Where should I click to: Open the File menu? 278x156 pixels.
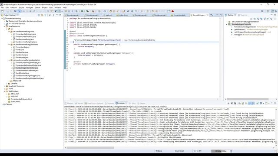2,8
